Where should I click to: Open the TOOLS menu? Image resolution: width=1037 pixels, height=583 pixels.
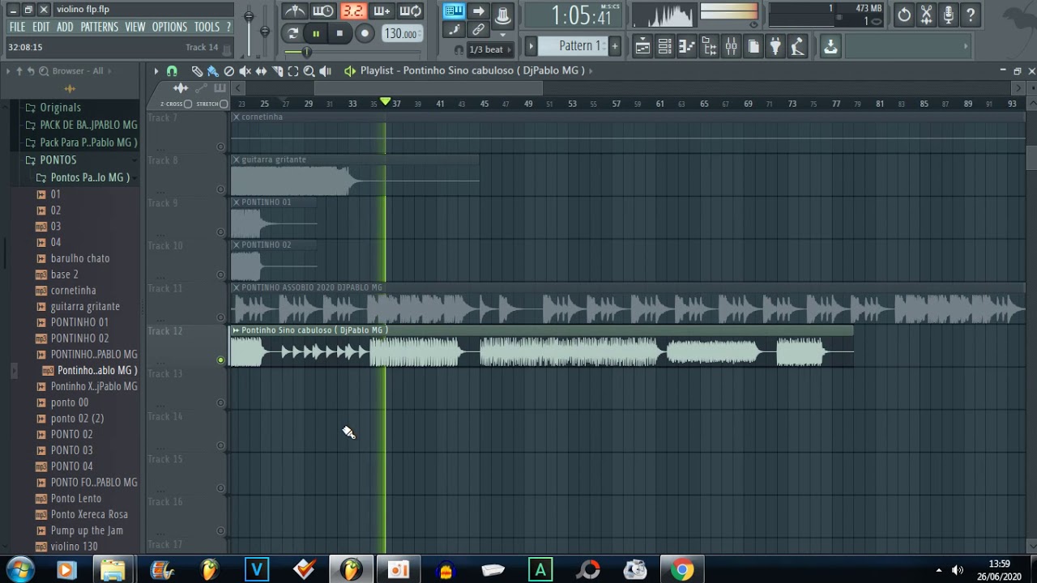pos(207,27)
